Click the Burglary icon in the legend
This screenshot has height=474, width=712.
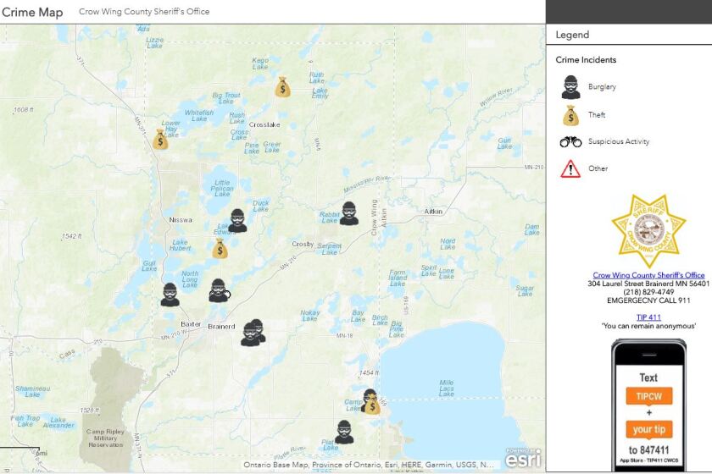pyautogui.click(x=570, y=87)
